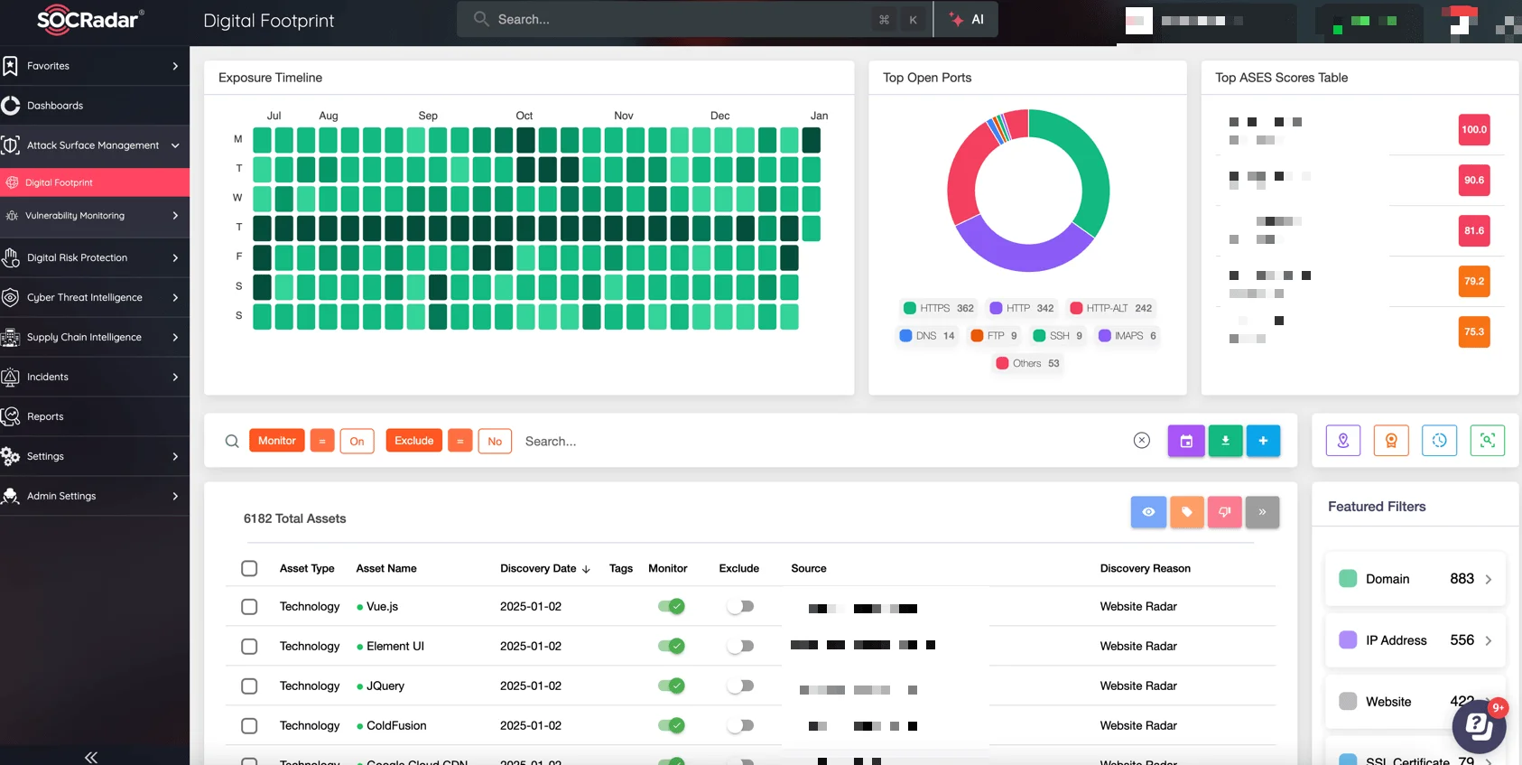Image resolution: width=1522 pixels, height=765 pixels.
Task: Click the SOCRadar logo
Action: coord(90,19)
